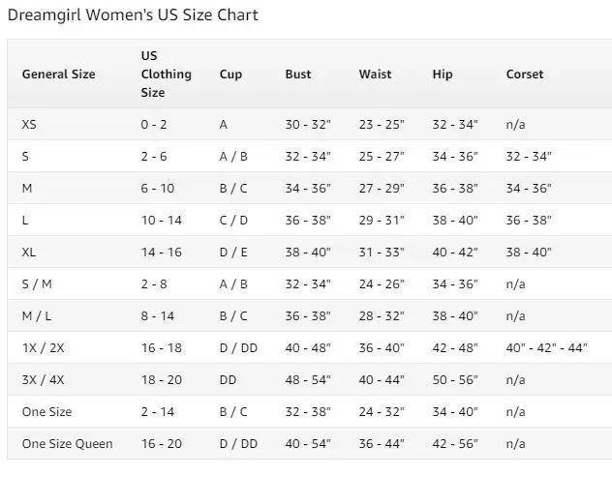Click the US Clothing Size column header
Screen dimensions: 612x477
tap(166, 75)
